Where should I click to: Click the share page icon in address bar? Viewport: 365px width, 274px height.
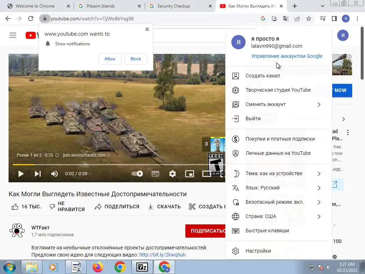click(x=297, y=19)
